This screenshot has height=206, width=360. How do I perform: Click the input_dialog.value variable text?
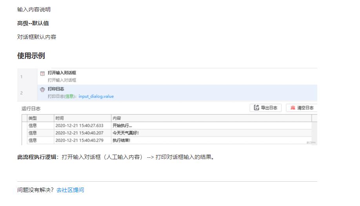click(96, 97)
